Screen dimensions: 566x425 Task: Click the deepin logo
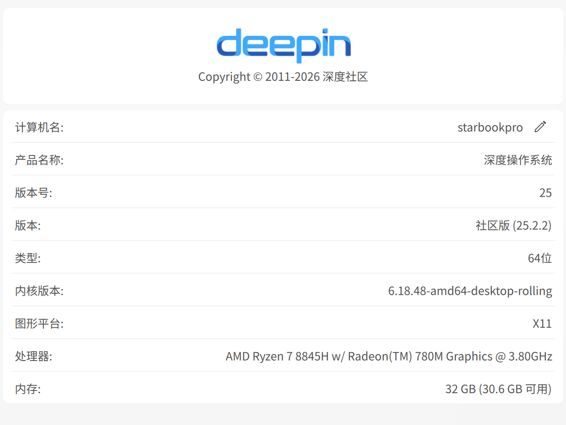283,45
